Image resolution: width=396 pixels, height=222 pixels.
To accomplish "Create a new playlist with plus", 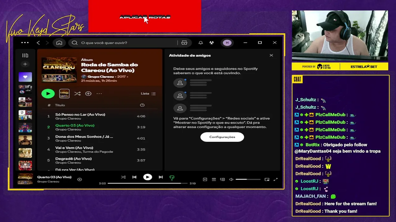I will (x=25, y=64).
